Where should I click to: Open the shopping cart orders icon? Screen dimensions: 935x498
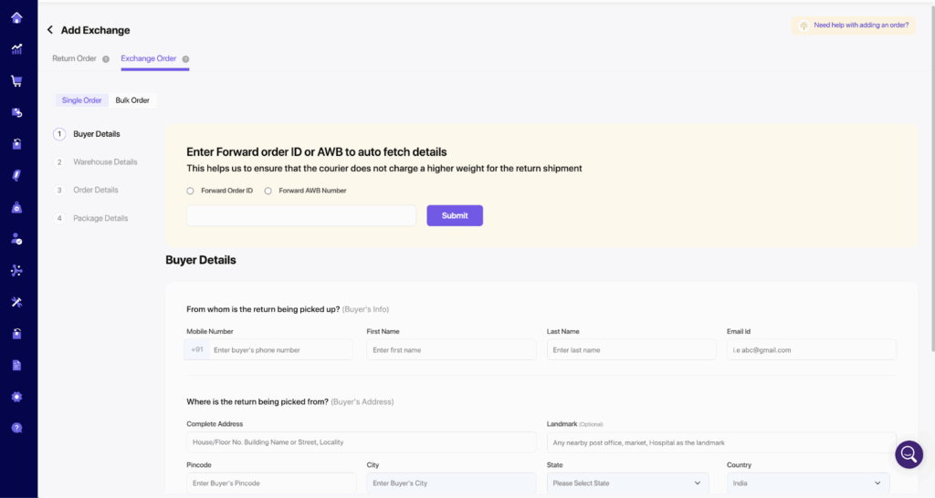[16, 80]
